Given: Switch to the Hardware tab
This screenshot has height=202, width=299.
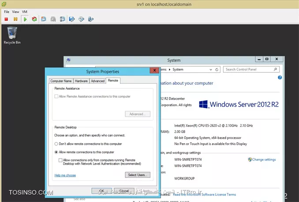Looking at the screenshot, I should (x=81, y=81).
